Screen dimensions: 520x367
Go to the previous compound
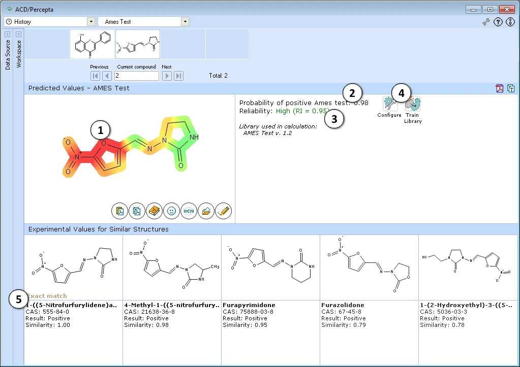click(107, 76)
